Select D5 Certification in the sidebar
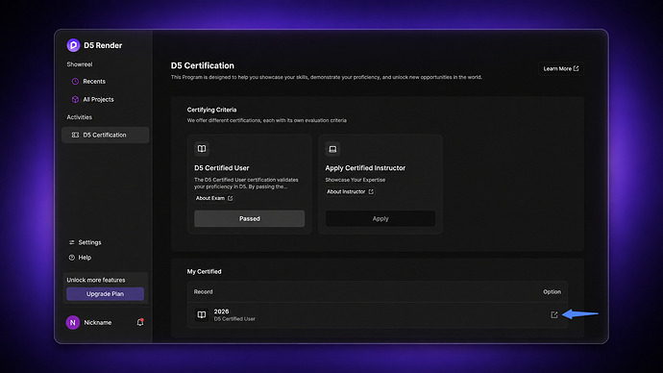Screen dimensions: 663x373 pos(106,135)
